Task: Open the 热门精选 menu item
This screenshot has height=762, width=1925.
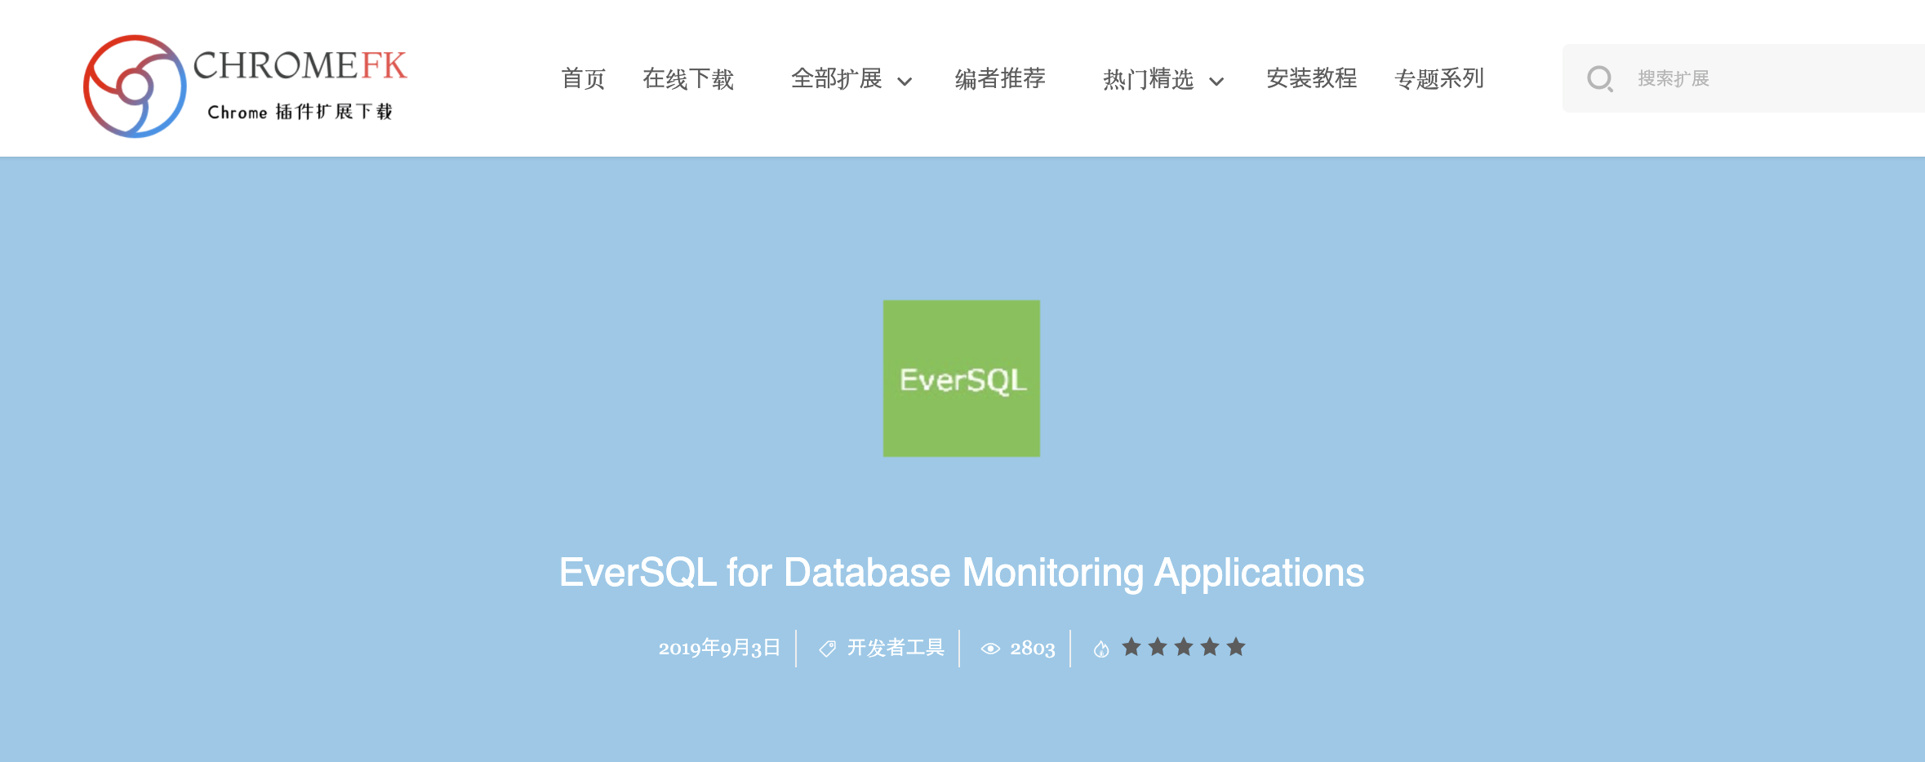Action: point(1149,79)
